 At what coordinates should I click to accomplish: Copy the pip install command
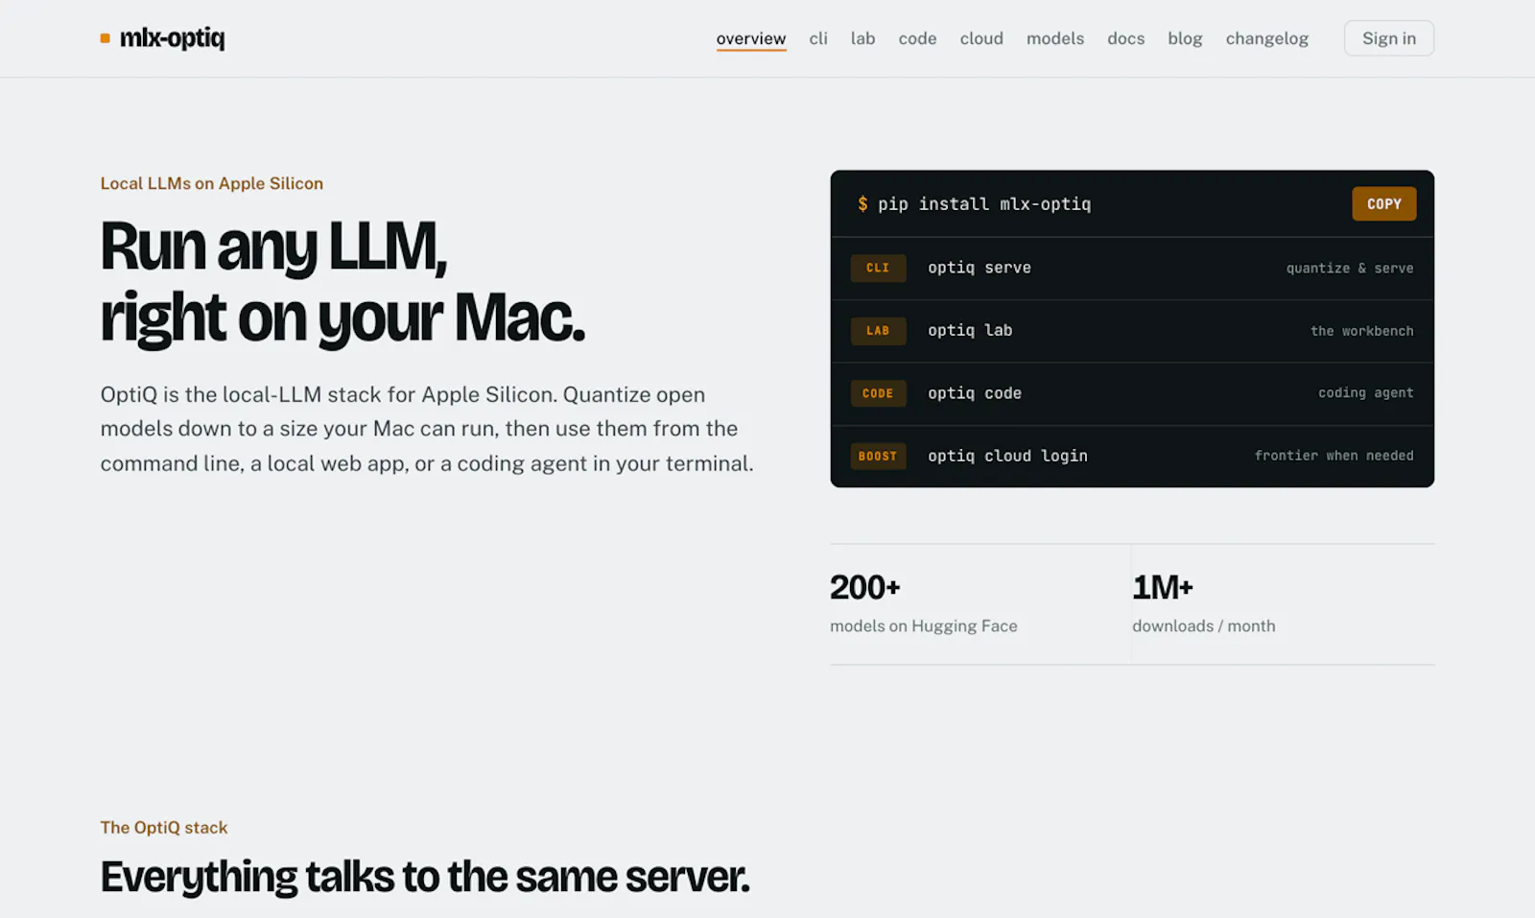[1384, 203]
